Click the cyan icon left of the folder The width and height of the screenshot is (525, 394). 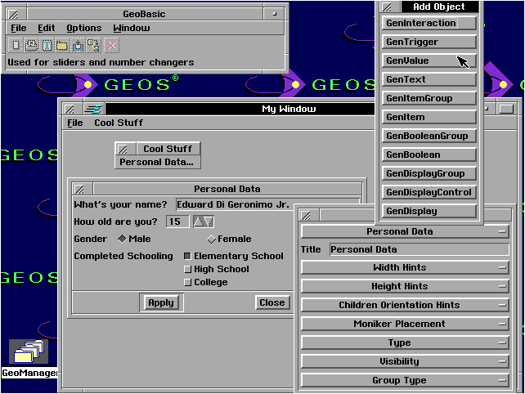coord(47,45)
